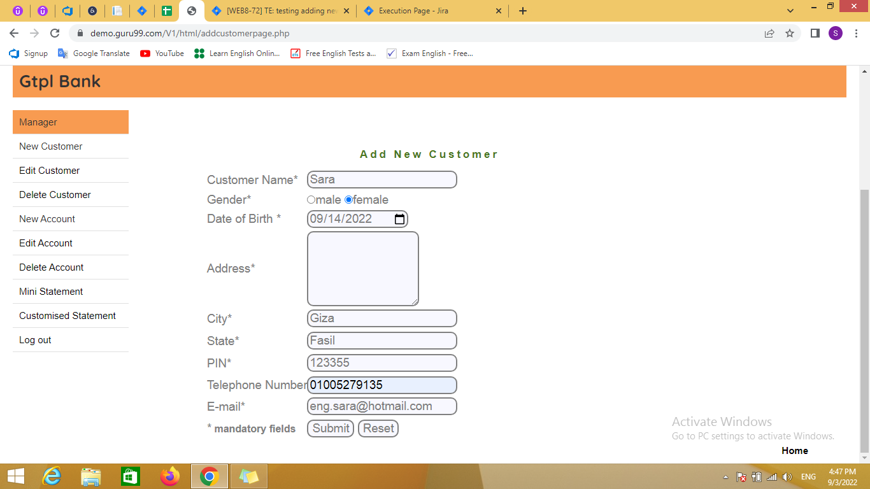This screenshot has width=870, height=489.
Task: Click the YouTube bookmark
Action: click(162, 53)
